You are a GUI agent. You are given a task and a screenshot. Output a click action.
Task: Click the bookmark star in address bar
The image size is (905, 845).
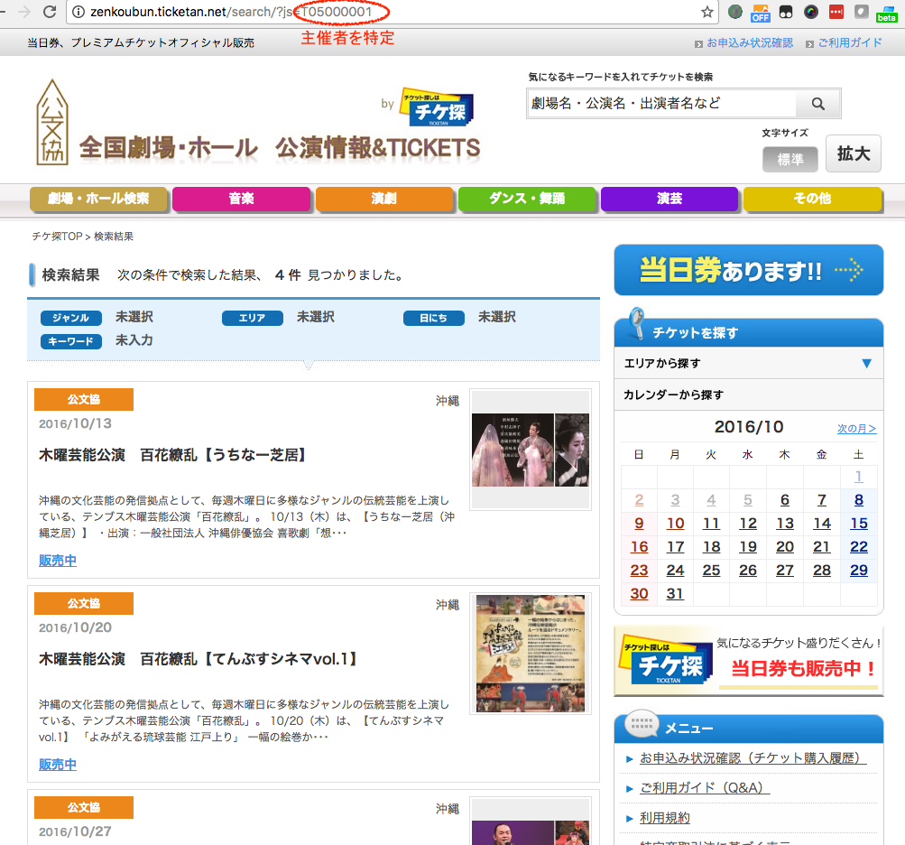click(707, 12)
